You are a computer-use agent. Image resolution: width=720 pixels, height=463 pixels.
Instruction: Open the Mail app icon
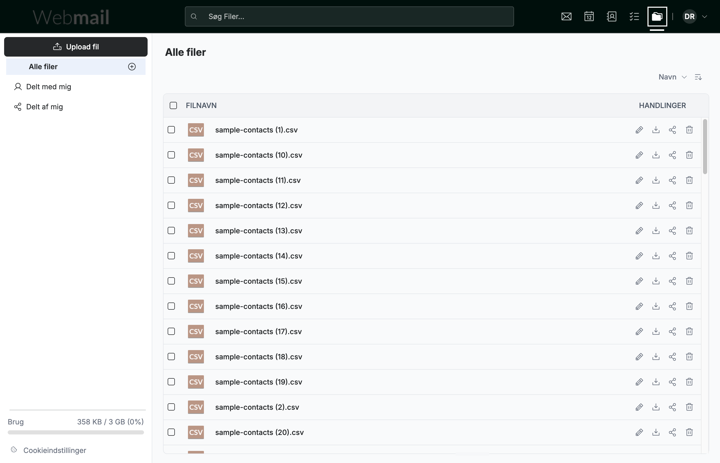pos(566,16)
